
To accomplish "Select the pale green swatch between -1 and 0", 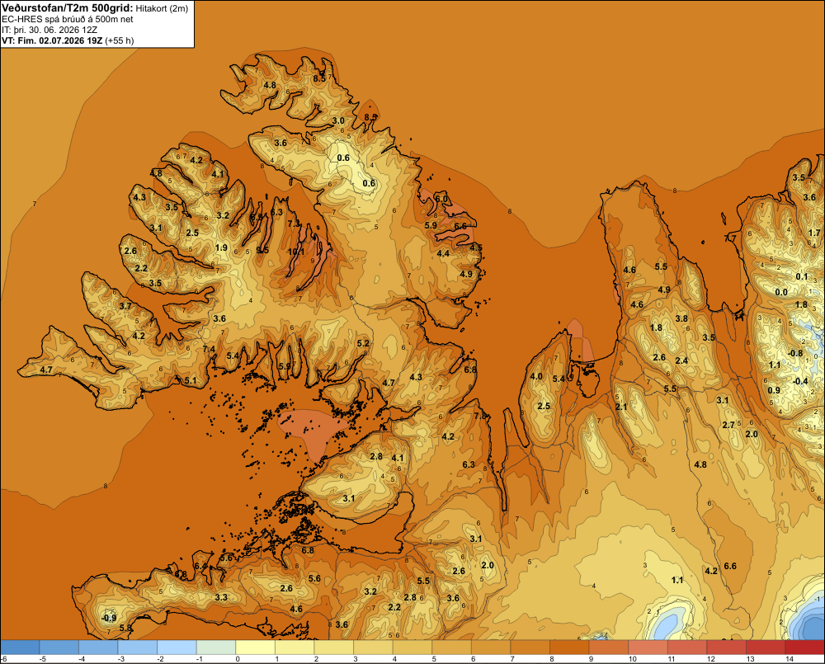I will 216,648.
